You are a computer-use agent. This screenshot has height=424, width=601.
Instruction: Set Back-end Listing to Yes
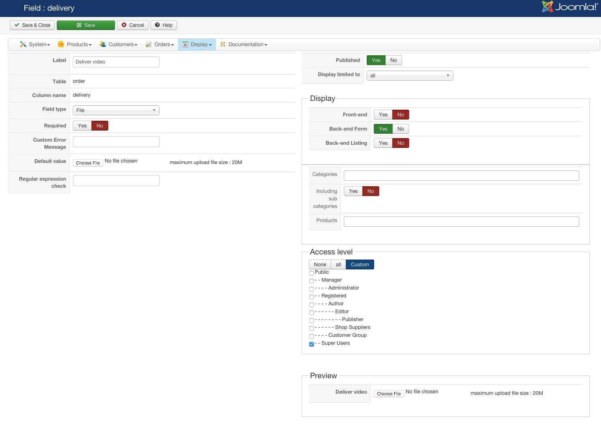click(x=383, y=143)
